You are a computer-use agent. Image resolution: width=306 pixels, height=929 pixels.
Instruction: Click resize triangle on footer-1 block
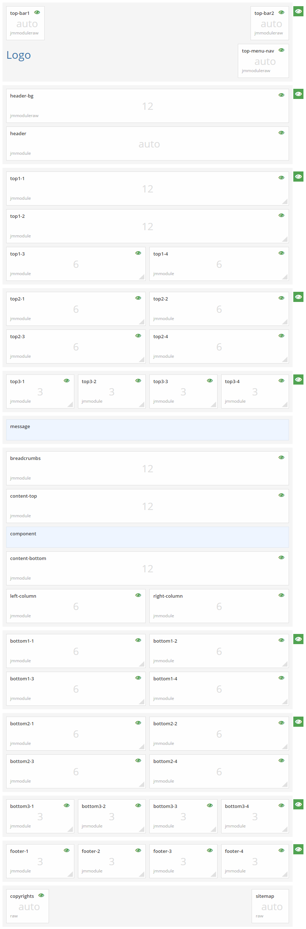[70, 874]
